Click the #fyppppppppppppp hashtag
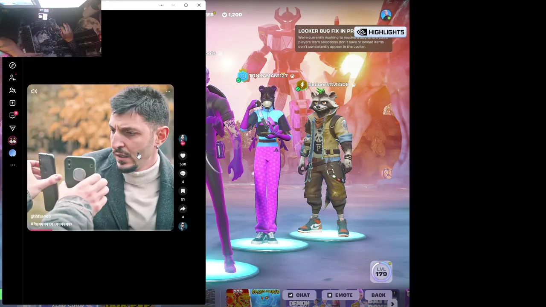The width and height of the screenshot is (546, 307). pyautogui.click(x=51, y=223)
